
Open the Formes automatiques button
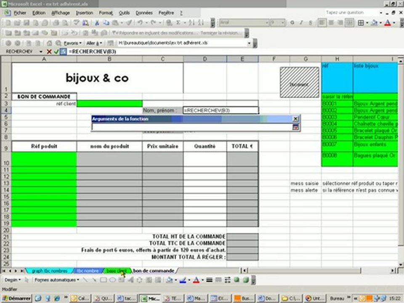click(x=57, y=280)
